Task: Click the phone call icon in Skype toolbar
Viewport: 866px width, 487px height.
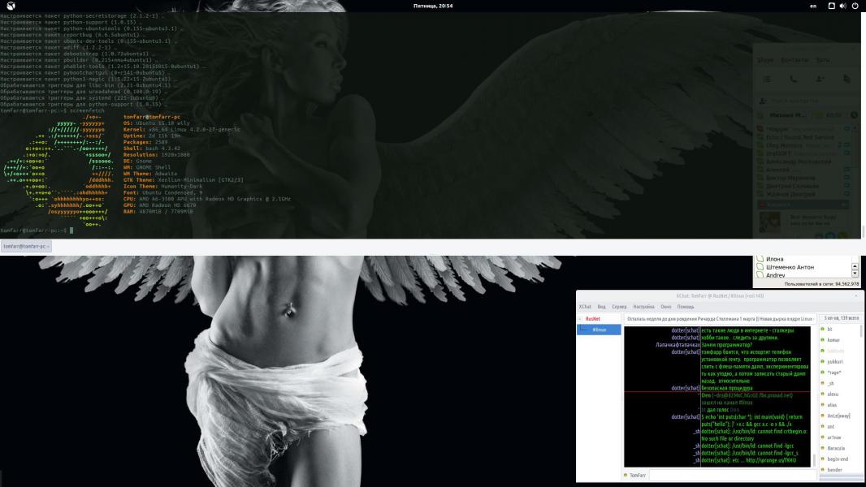Action: point(793,79)
